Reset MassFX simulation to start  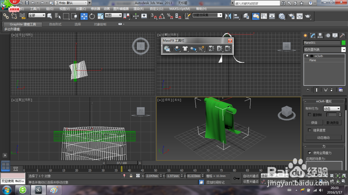pyautogui.click(x=211, y=49)
